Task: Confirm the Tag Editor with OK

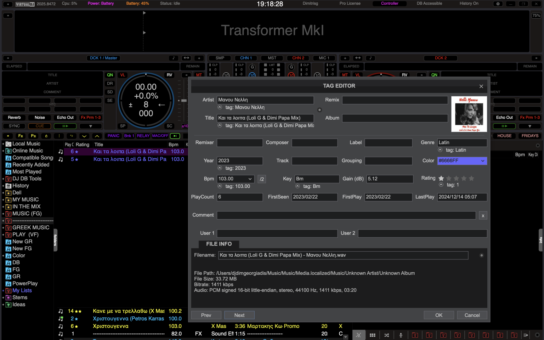Action: pos(439,315)
